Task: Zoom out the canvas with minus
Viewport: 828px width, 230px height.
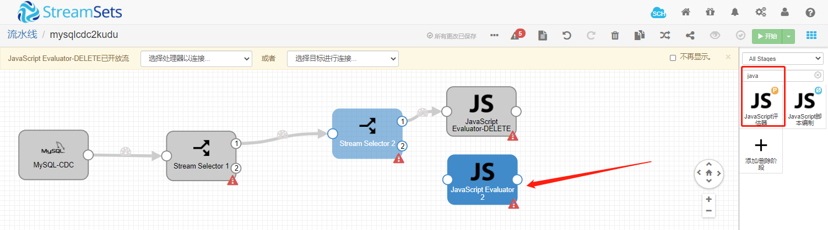Action: [708, 211]
